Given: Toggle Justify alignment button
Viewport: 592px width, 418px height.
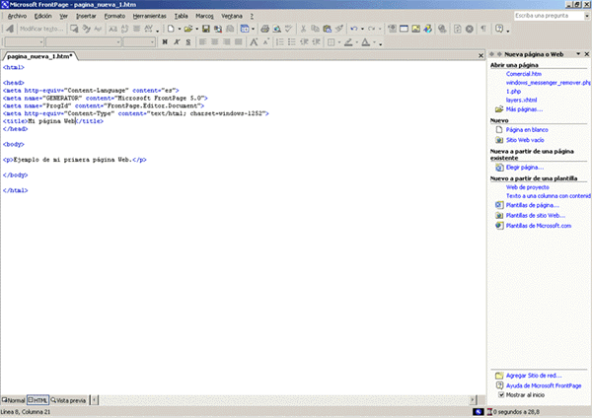Looking at the screenshot, I should [x=239, y=41].
